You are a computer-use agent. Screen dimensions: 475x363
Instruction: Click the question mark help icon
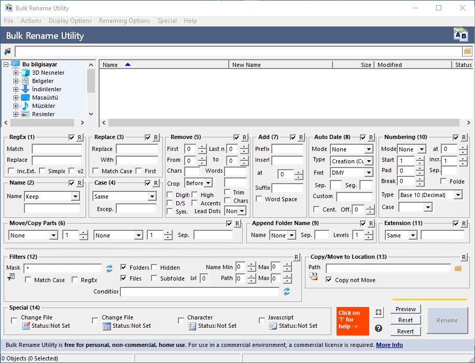(379, 328)
